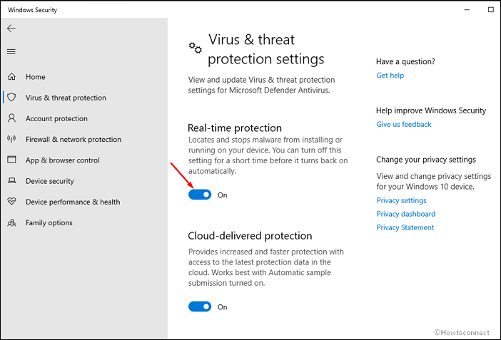Screen dimensions: 501x340
Task: Click the Give us feedback link
Action: tap(403, 124)
